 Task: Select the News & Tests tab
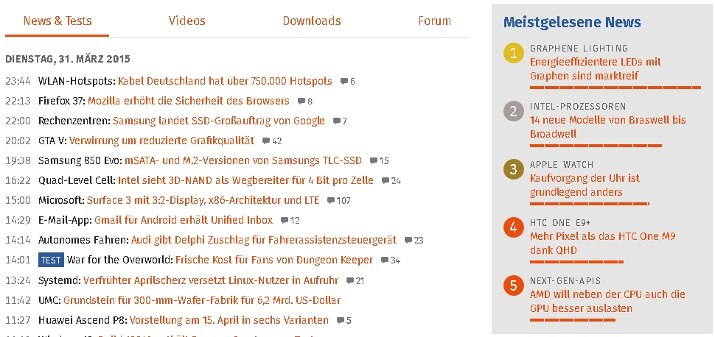click(x=57, y=21)
